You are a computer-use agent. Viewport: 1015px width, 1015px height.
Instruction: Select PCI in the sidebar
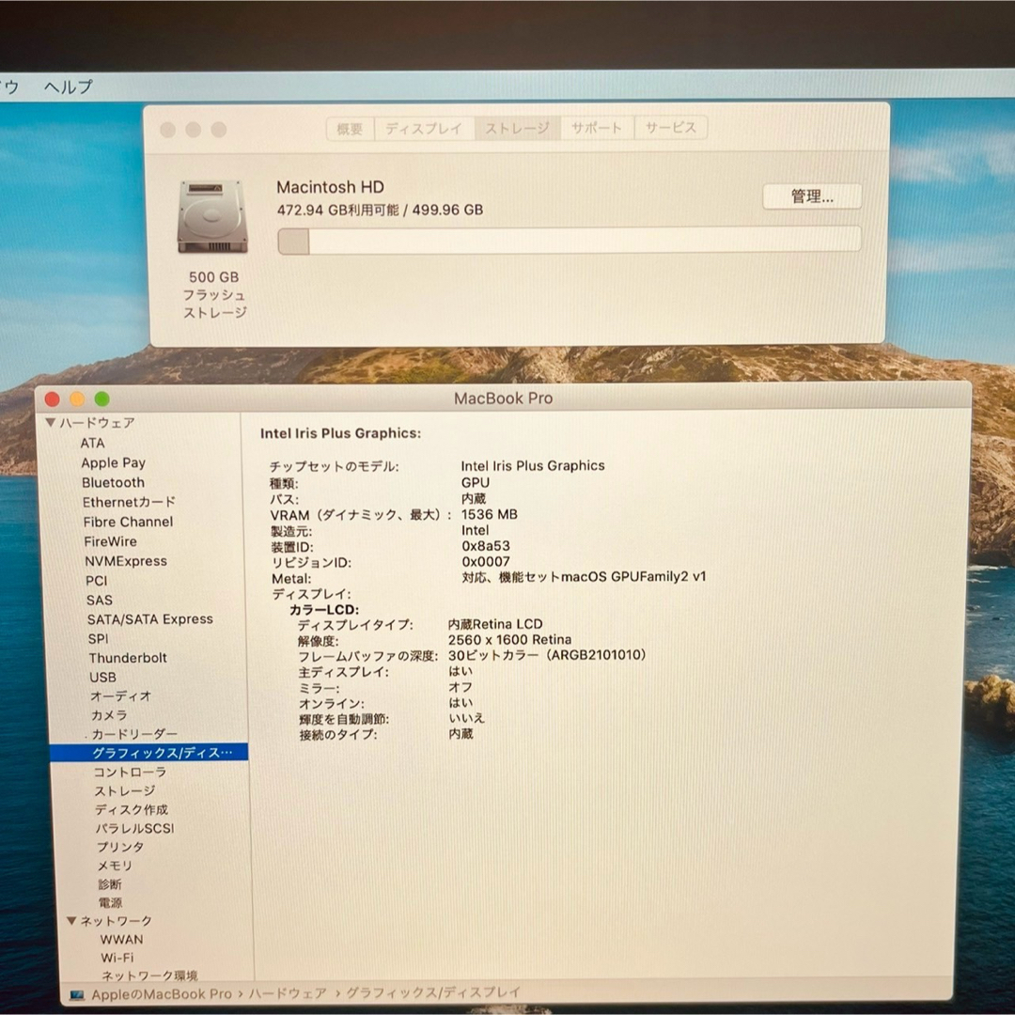97,581
